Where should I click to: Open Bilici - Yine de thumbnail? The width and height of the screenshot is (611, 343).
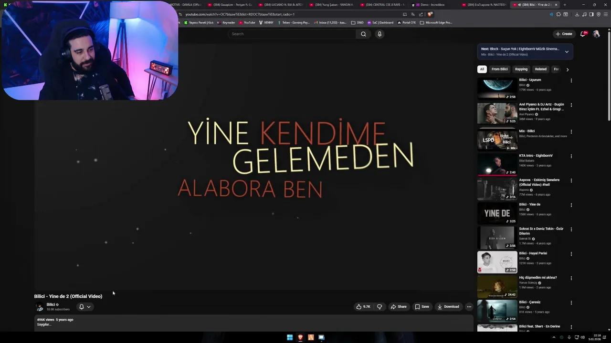[497, 213]
